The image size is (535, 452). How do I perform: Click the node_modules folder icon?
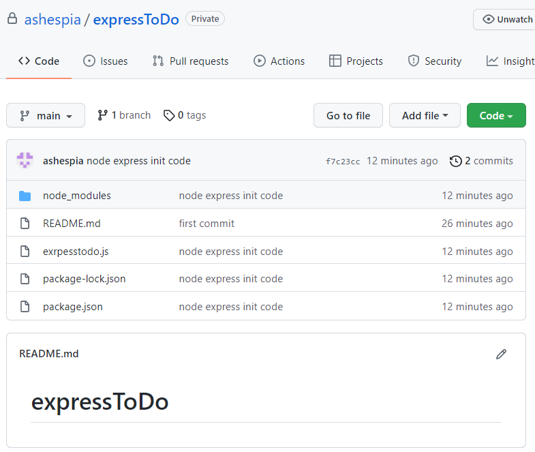coord(25,196)
